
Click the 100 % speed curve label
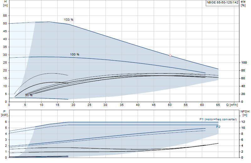coord(75,55)
